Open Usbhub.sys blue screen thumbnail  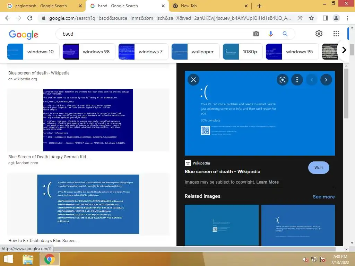pyautogui.click(x=88, y=204)
